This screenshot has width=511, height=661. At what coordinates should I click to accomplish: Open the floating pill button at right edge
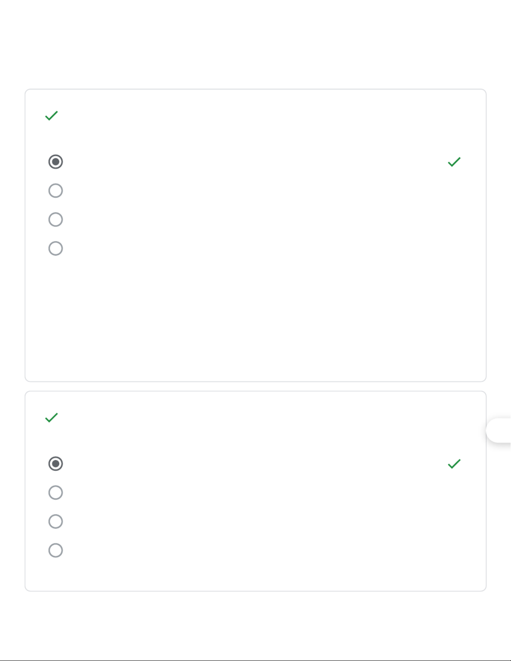point(499,430)
